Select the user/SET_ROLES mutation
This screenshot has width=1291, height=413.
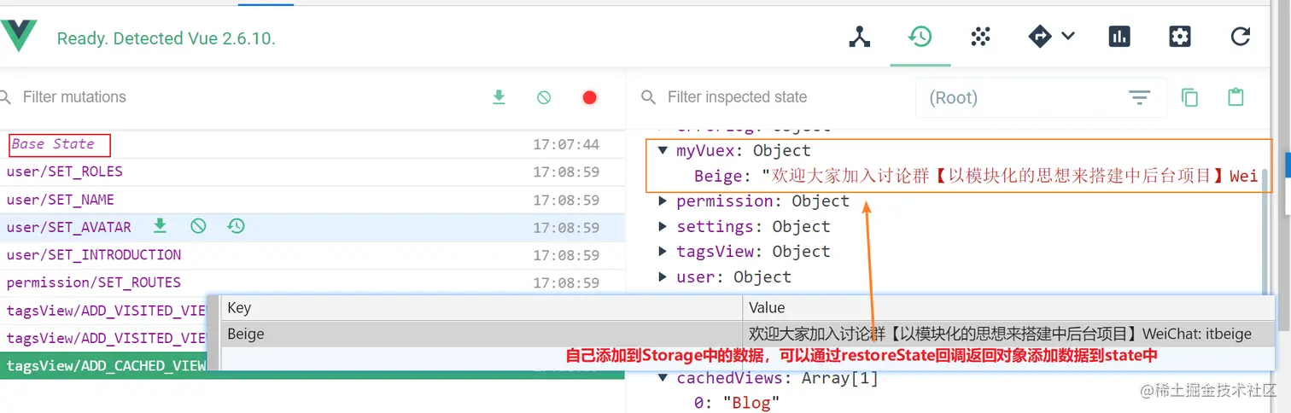point(65,172)
